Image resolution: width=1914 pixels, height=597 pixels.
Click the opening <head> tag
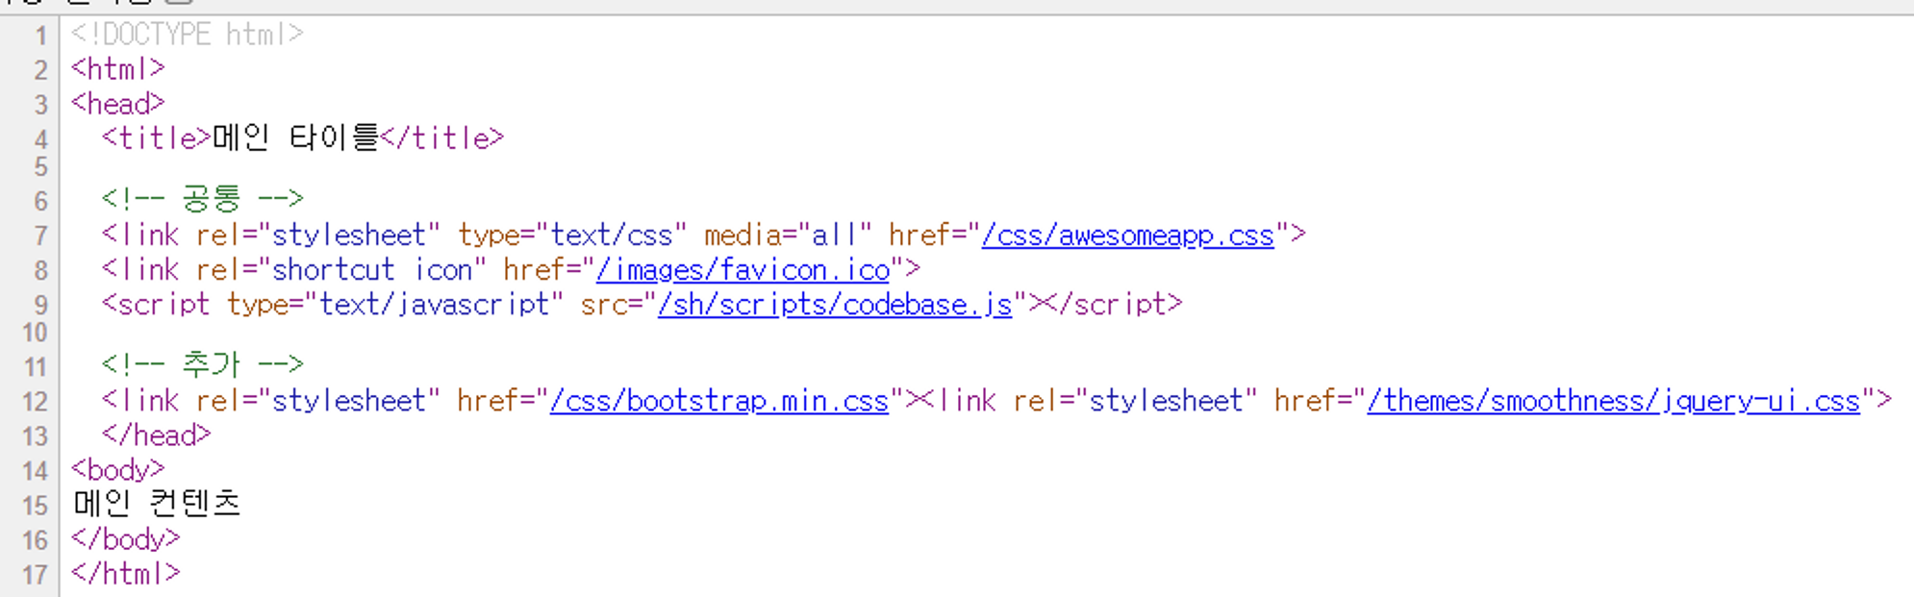[117, 104]
